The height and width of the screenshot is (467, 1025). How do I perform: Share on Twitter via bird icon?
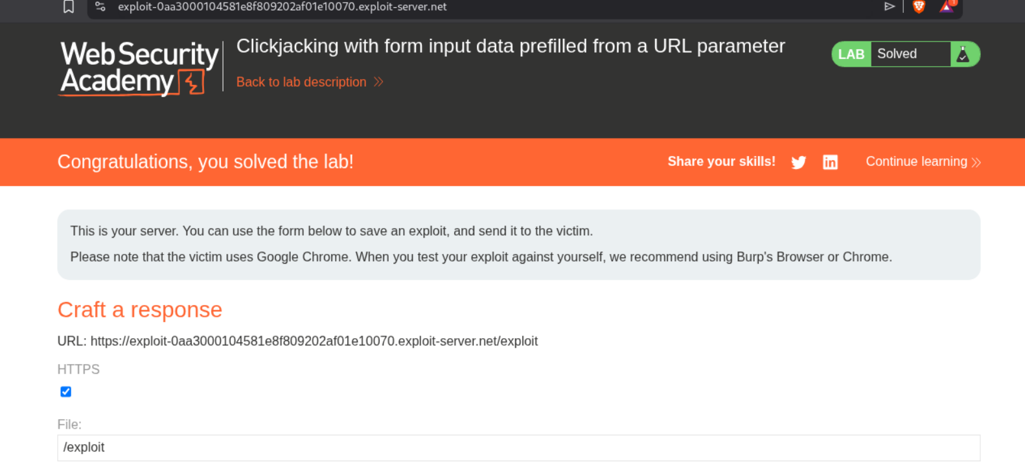(798, 162)
